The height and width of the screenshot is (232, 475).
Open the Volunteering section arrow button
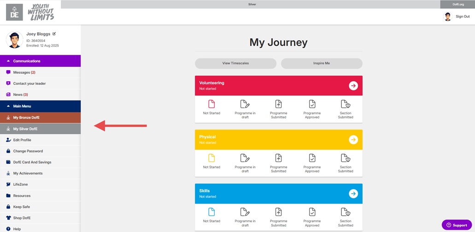coord(353,86)
